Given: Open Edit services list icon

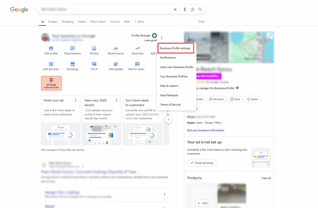Looking at the screenshot, I should point(51,64).
